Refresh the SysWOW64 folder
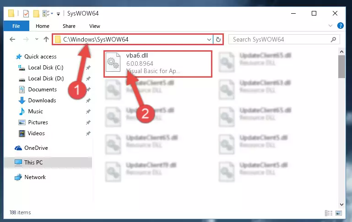This screenshot has height=222, width=352. coord(218,40)
